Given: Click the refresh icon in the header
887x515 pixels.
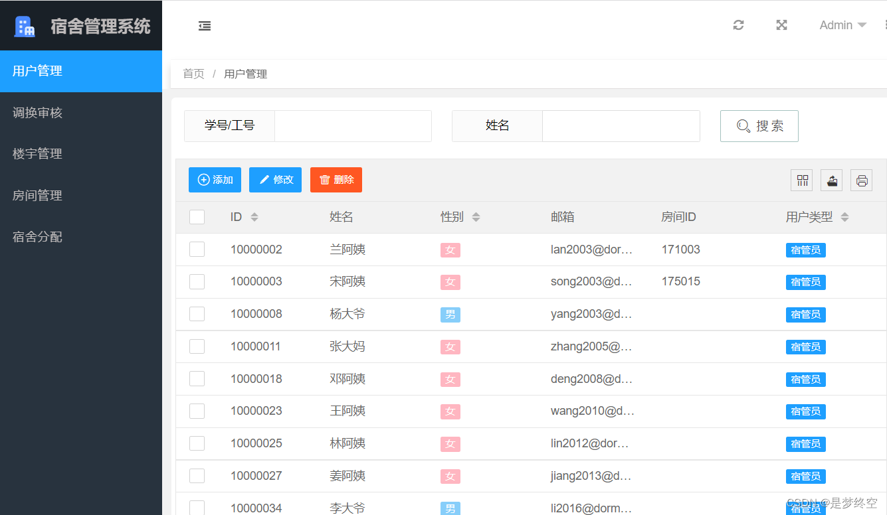Looking at the screenshot, I should coord(738,25).
